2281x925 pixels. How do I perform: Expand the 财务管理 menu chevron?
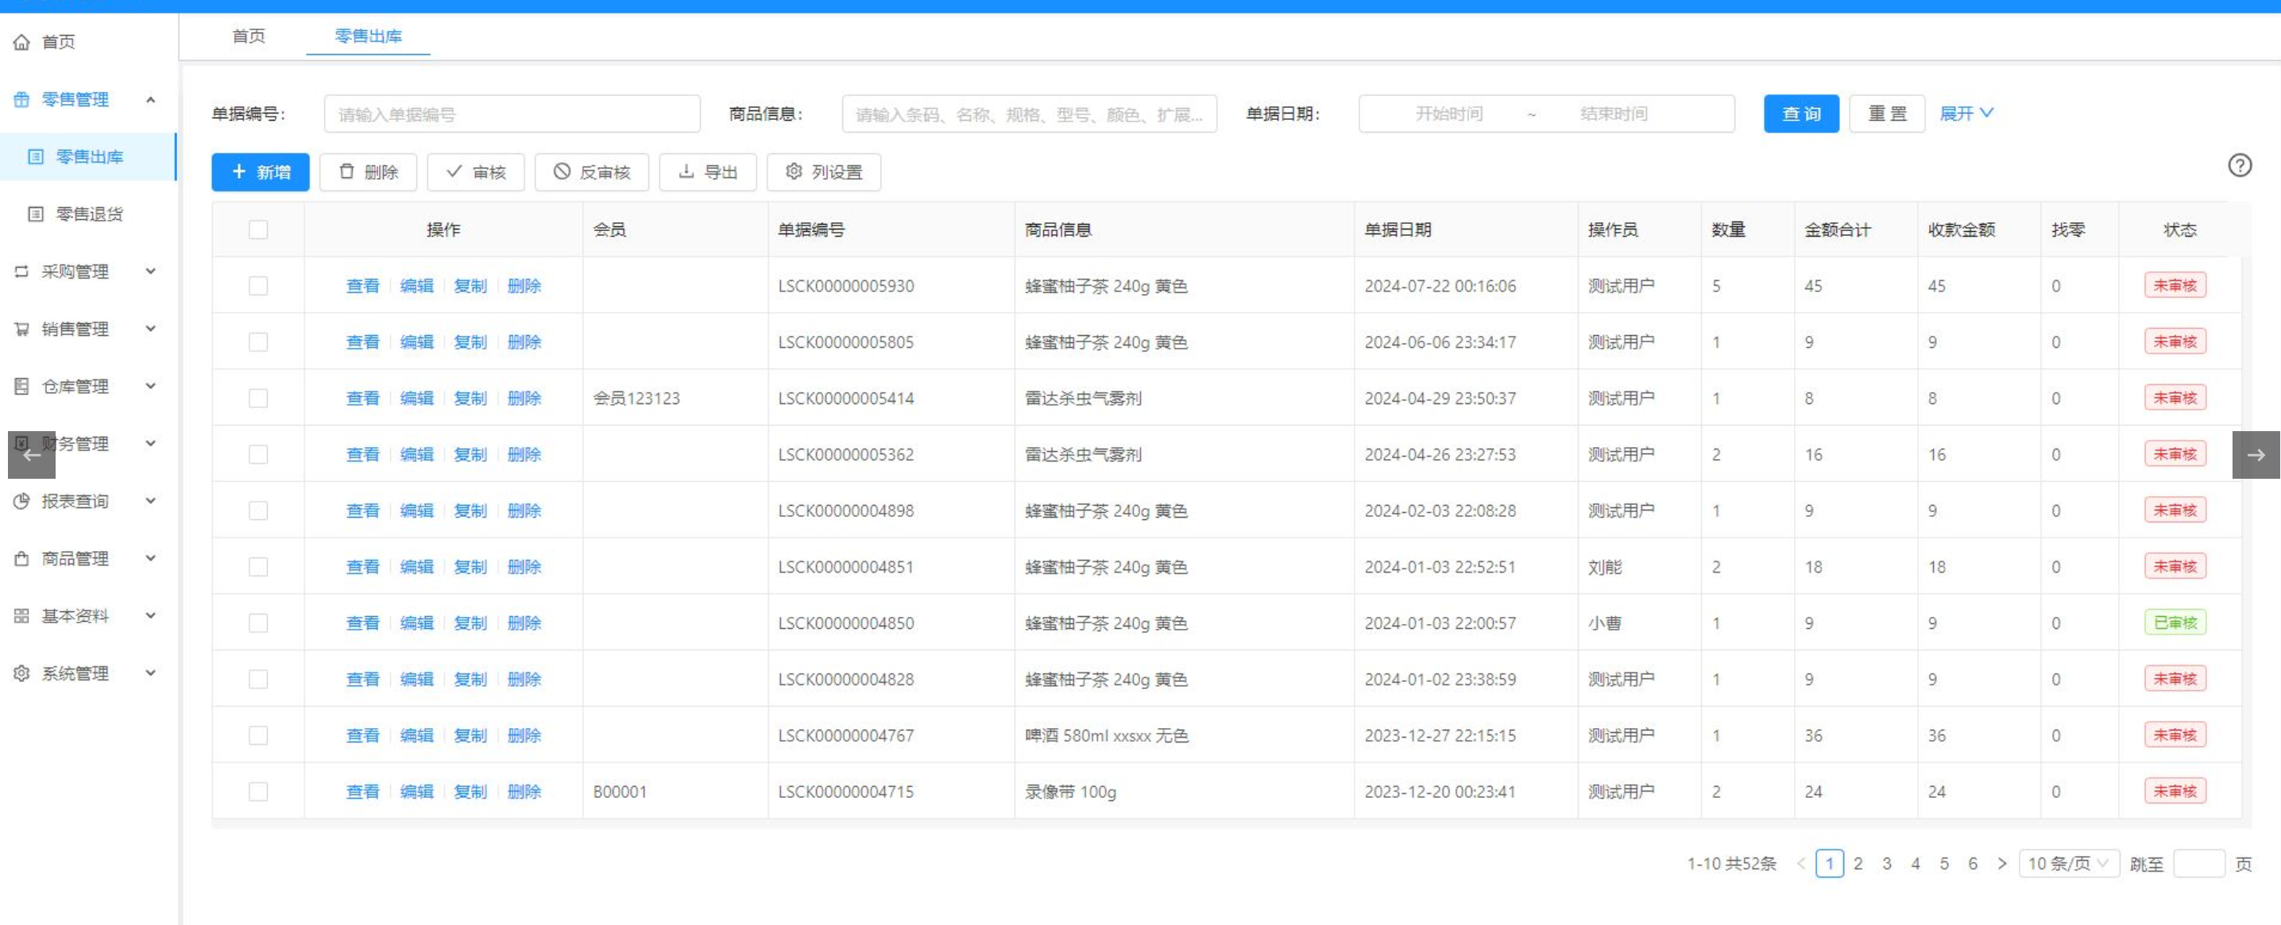[x=150, y=444]
